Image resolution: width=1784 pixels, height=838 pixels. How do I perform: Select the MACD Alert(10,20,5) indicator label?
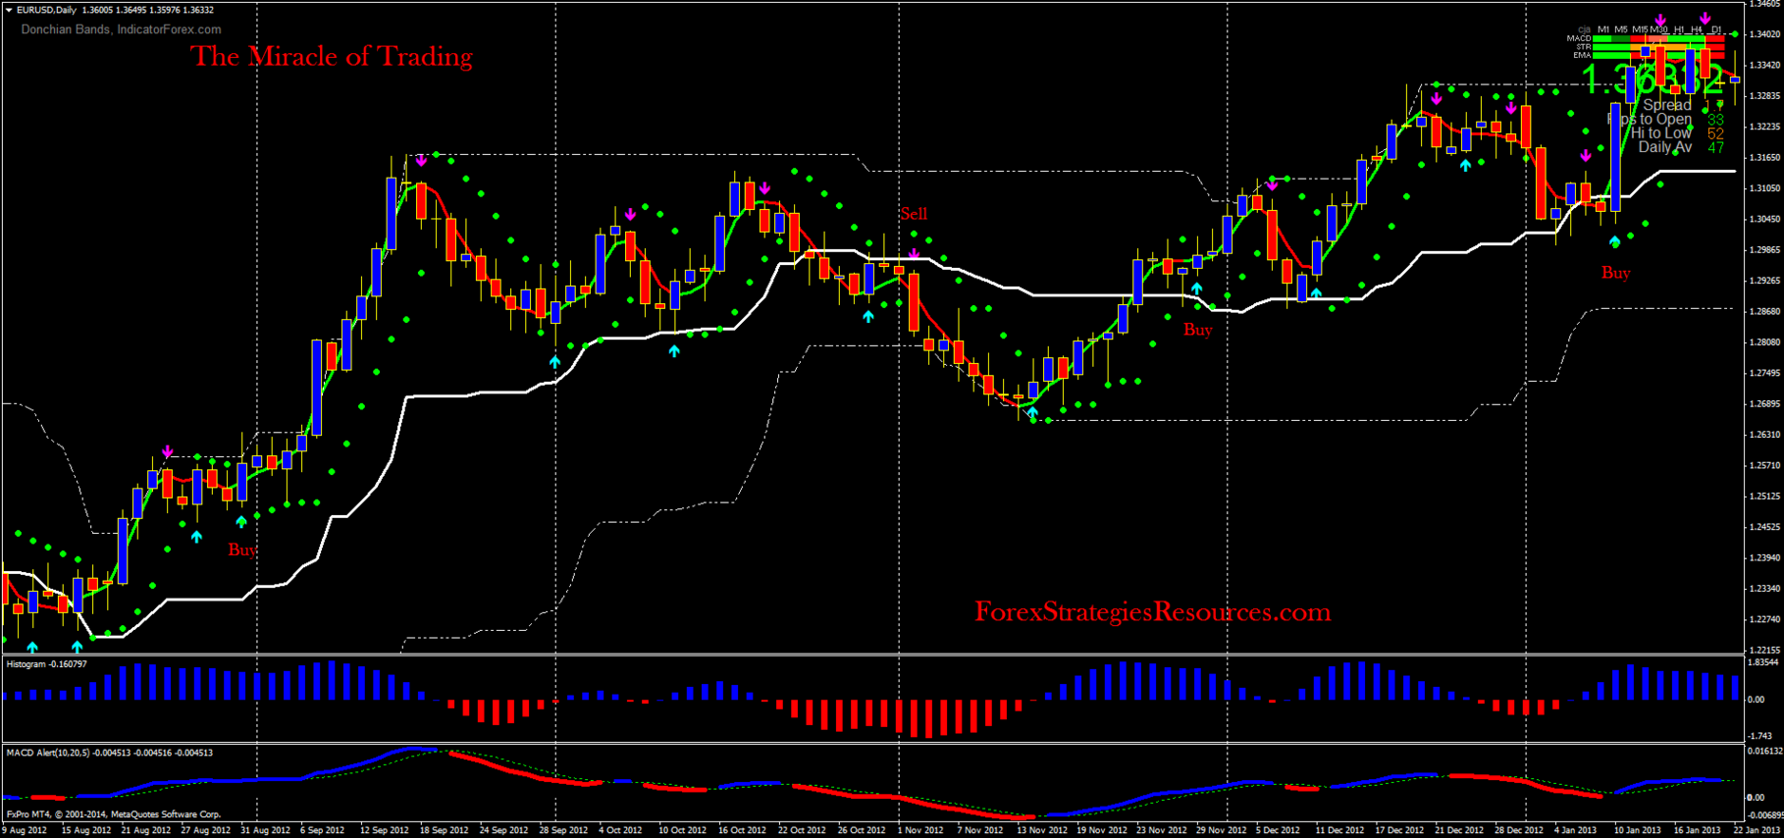109,753
